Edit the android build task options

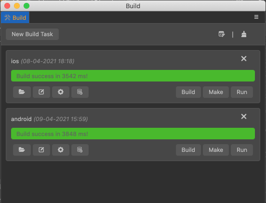point(41,150)
